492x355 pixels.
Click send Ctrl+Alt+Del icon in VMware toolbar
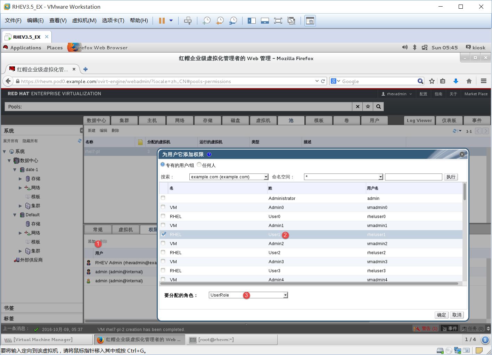[188, 21]
